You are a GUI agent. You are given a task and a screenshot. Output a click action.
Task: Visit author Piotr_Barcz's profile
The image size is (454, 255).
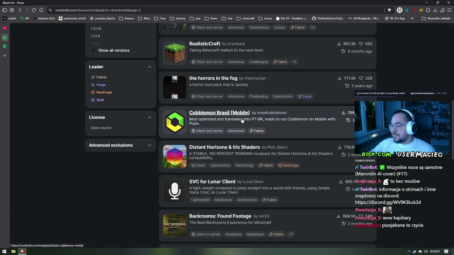277,147
